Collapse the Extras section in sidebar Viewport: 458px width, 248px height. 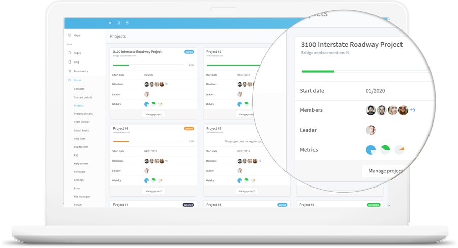[78, 80]
